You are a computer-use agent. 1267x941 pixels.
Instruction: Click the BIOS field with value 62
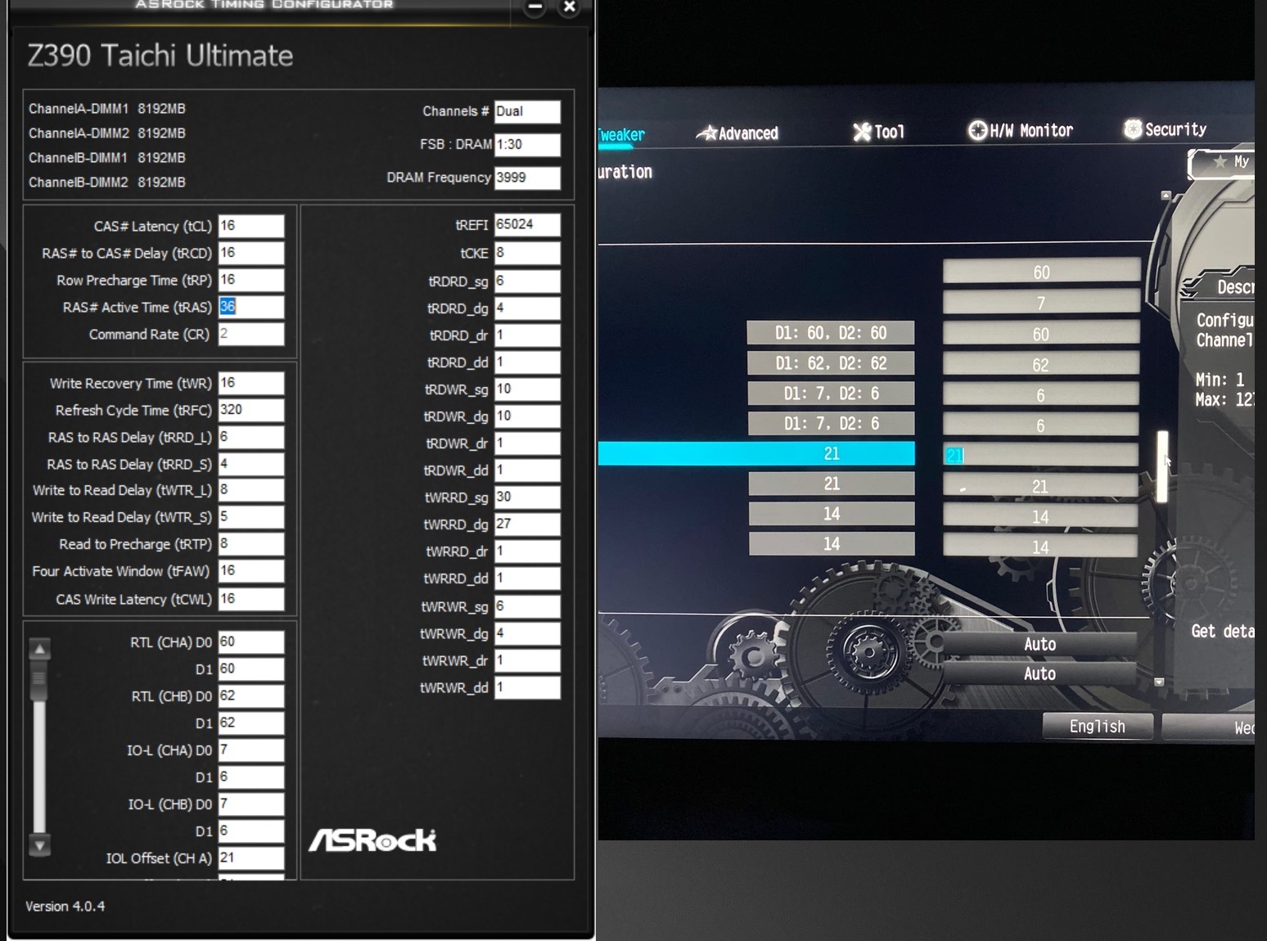click(x=1041, y=364)
